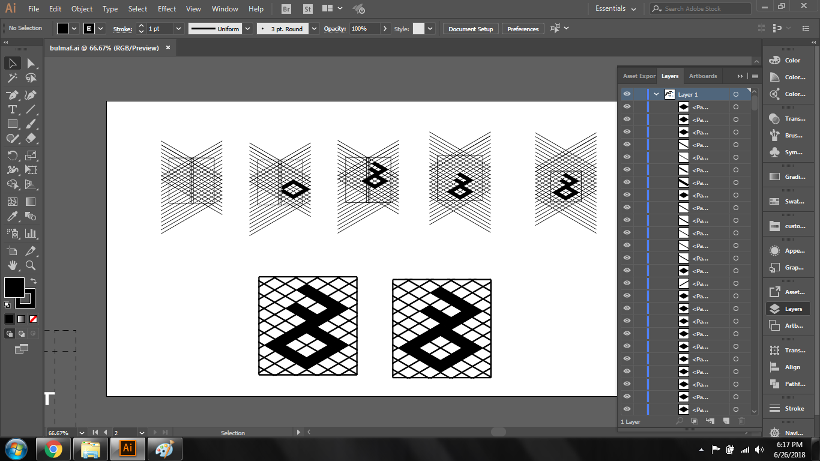Switch to the Artboards tab

703,76
